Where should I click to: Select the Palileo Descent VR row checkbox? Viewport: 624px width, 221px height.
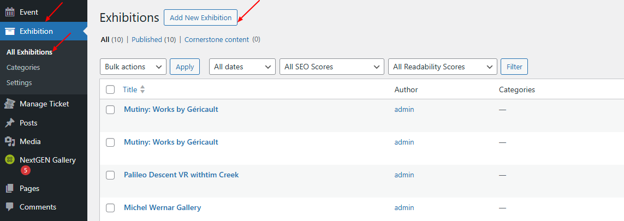pos(110,175)
